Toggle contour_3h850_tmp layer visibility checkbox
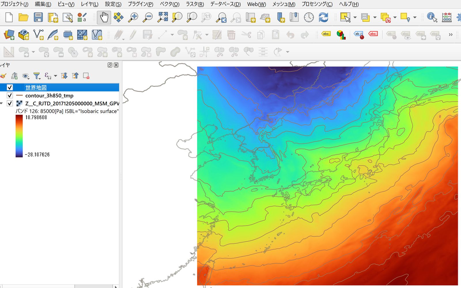This screenshot has height=288, width=461. tap(10, 95)
